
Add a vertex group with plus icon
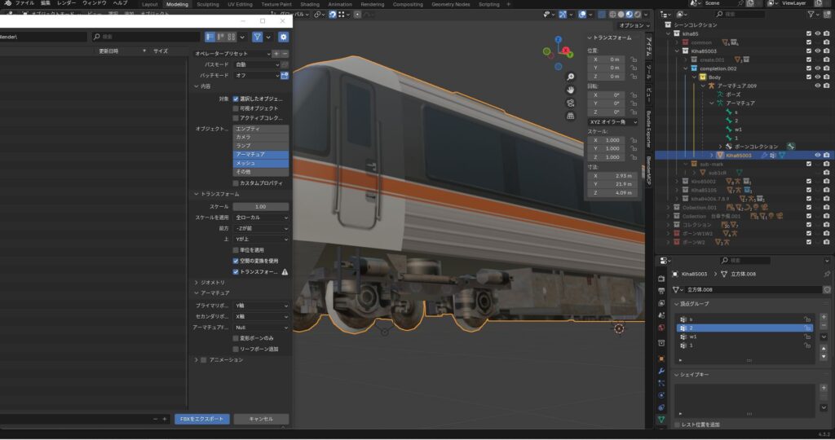825,319
